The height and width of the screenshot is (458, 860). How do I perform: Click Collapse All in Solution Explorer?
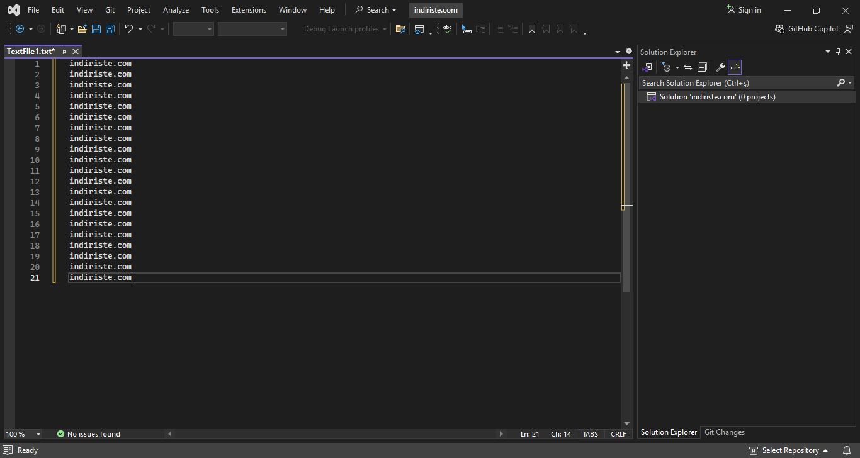tap(702, 67)
